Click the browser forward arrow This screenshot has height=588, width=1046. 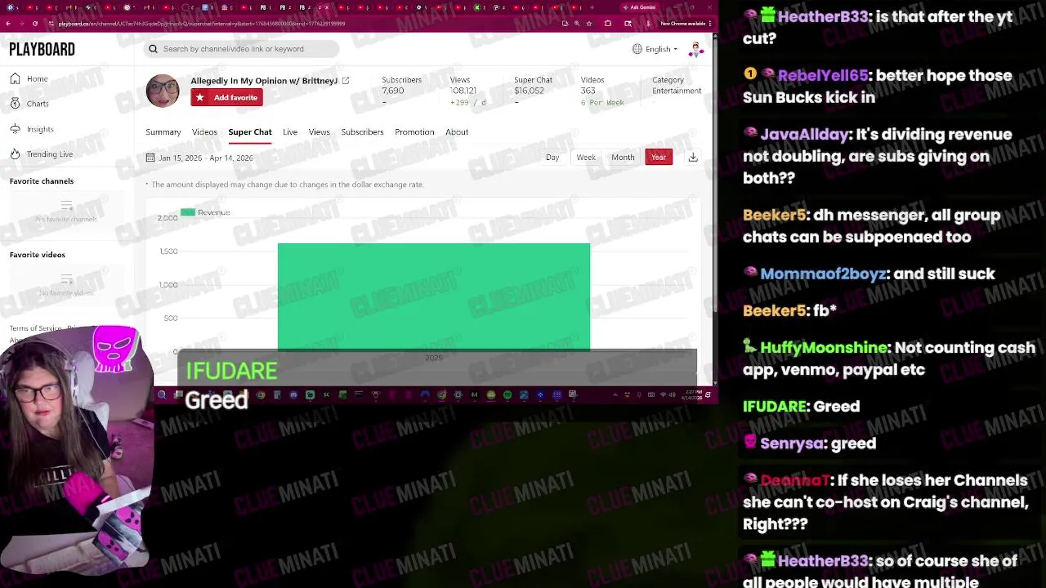tap(22, 24)
